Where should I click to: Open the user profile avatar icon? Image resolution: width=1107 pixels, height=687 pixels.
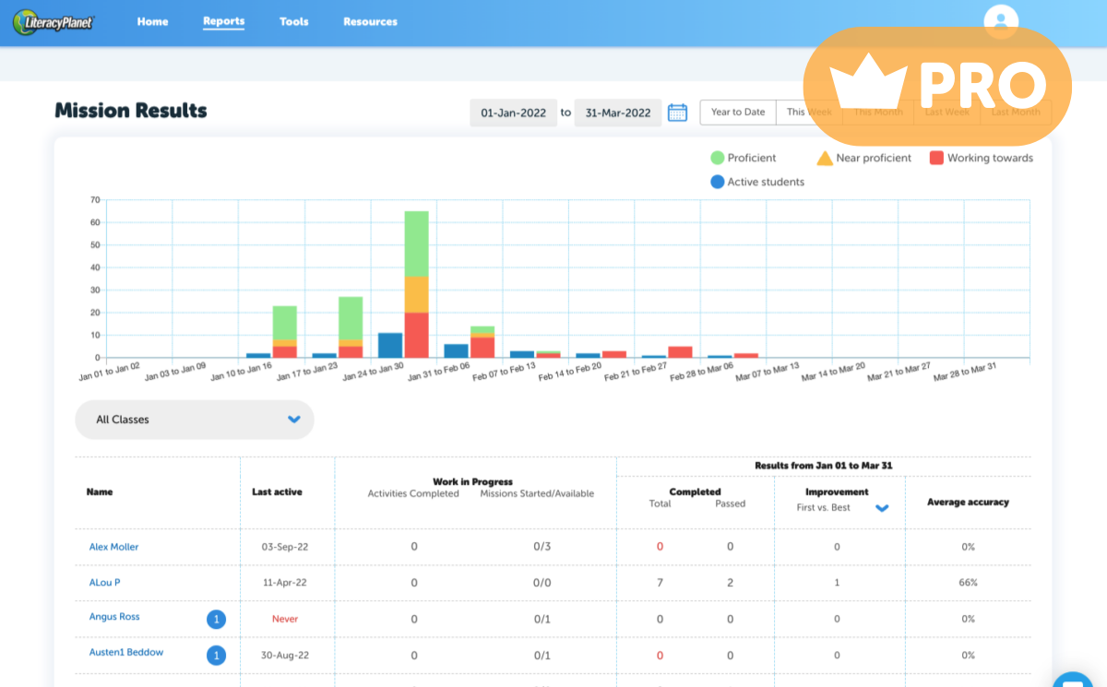(x=1001, y=21)
